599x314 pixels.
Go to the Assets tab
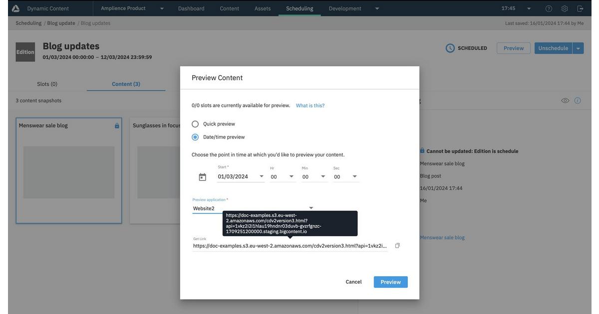tap(263, 8)
